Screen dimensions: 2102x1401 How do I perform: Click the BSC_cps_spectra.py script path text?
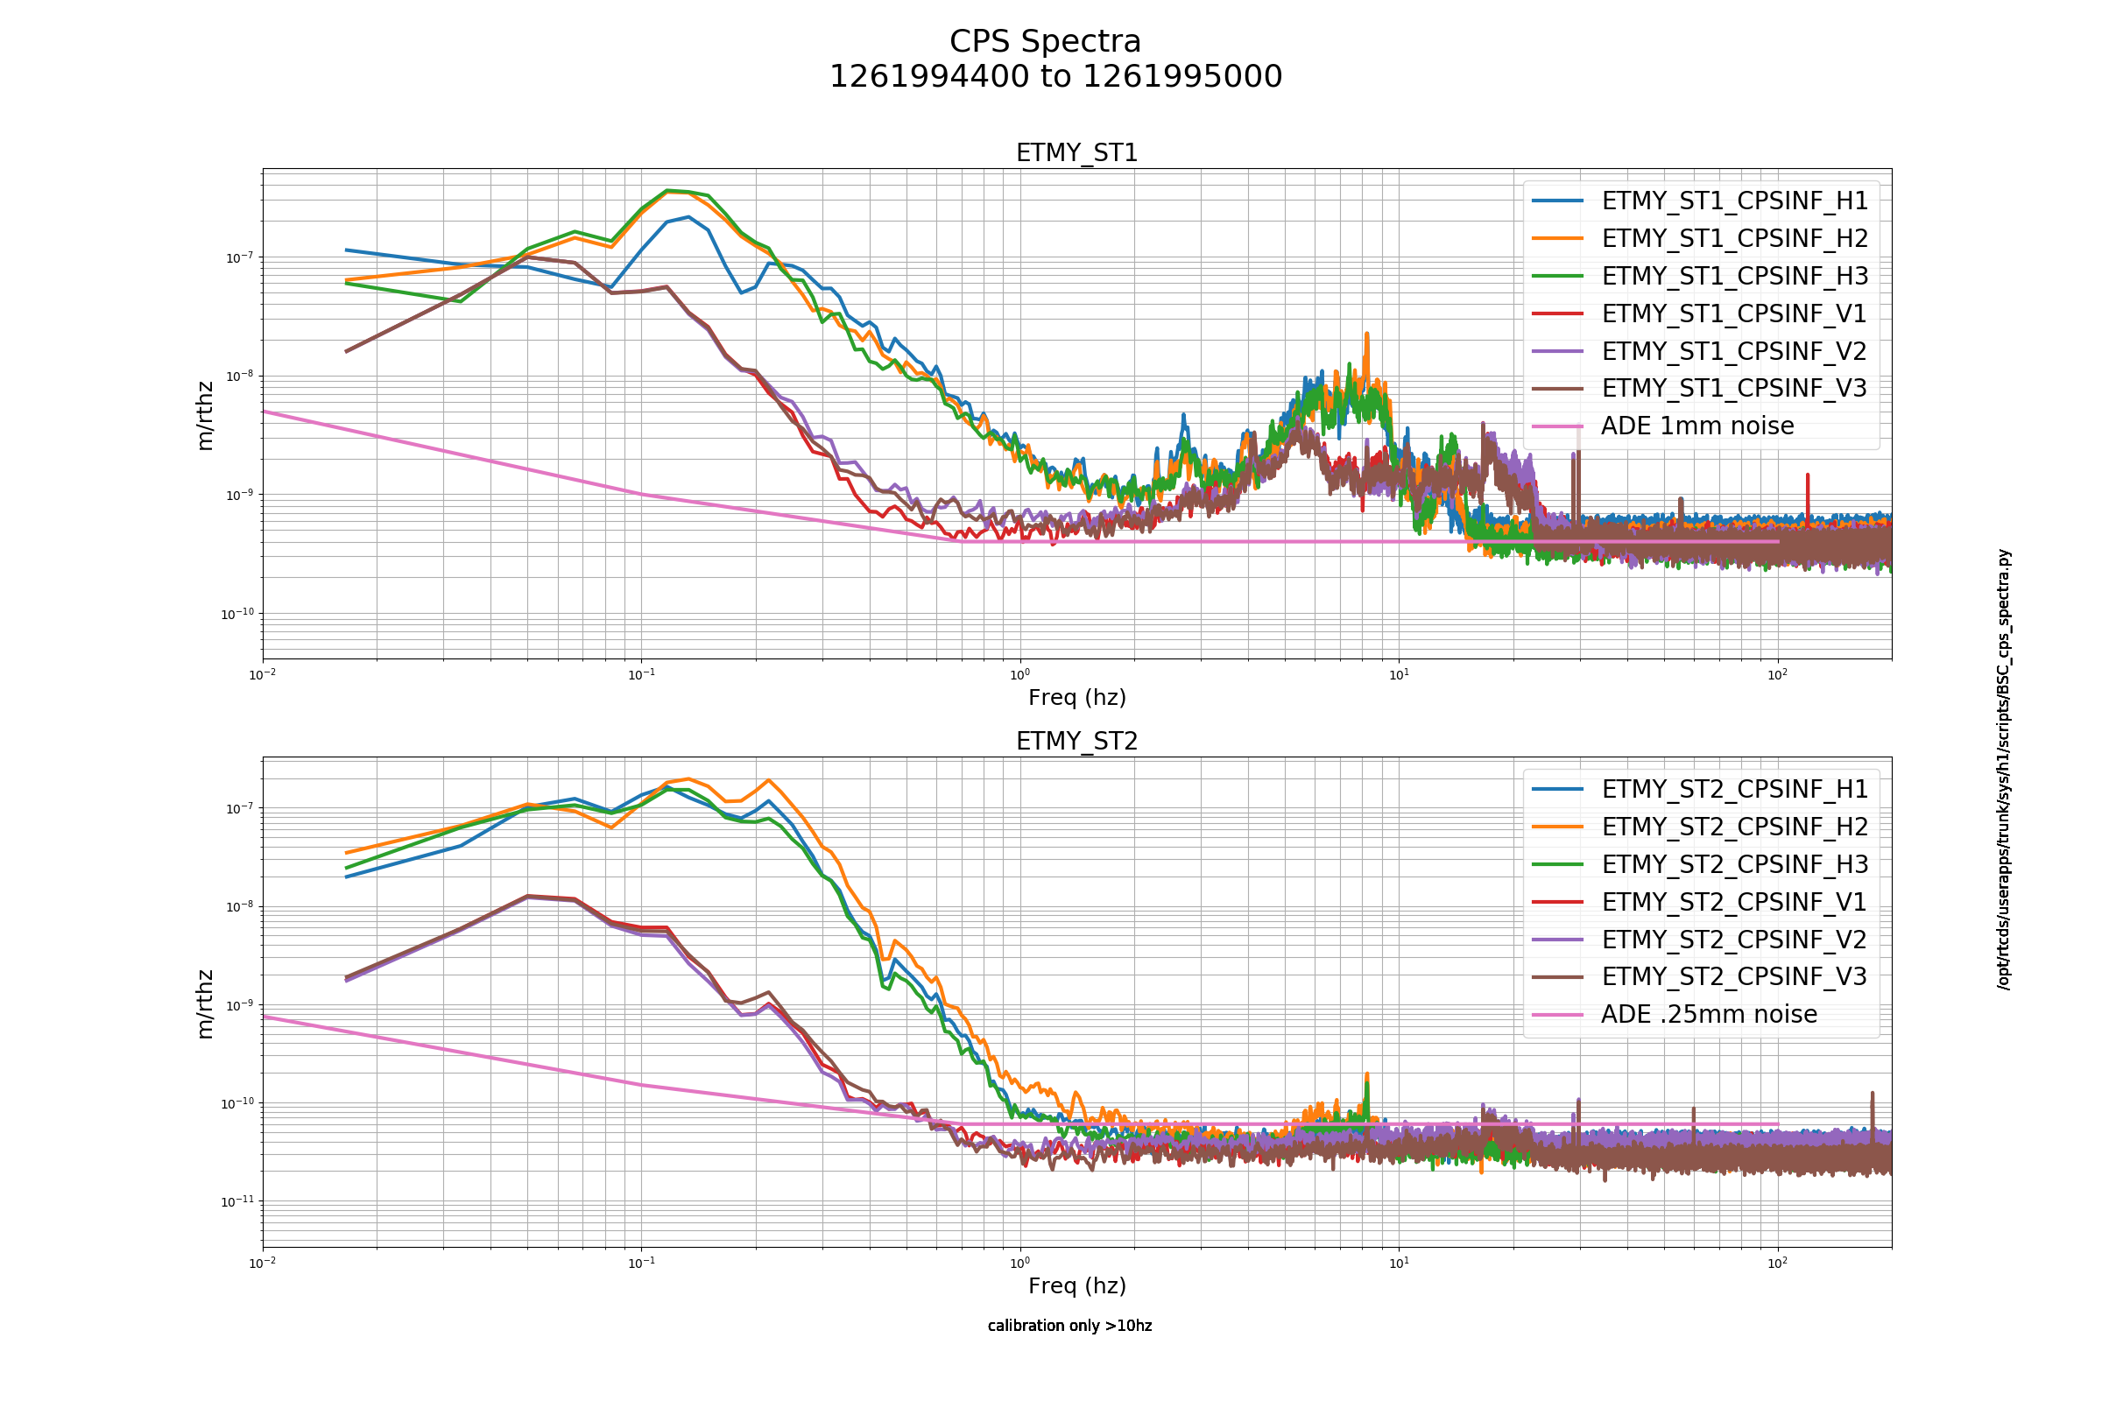(x=2004, y=770)
